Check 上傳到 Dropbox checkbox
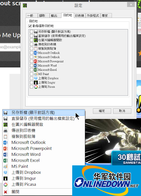Viewport: 141px width, 196px height. tap(31, 78)
